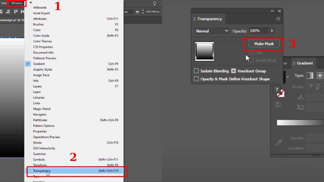Click the scroll-up arrow atop the Window menu
This screenshot has height=182, width=324.
click(x=31, y=2)
